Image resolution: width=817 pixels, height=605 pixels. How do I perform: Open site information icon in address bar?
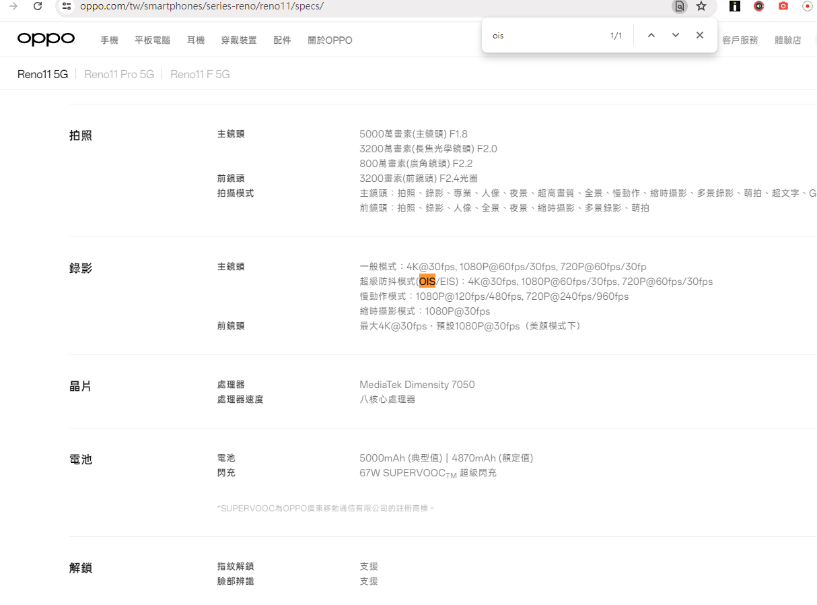click(66, 6)
